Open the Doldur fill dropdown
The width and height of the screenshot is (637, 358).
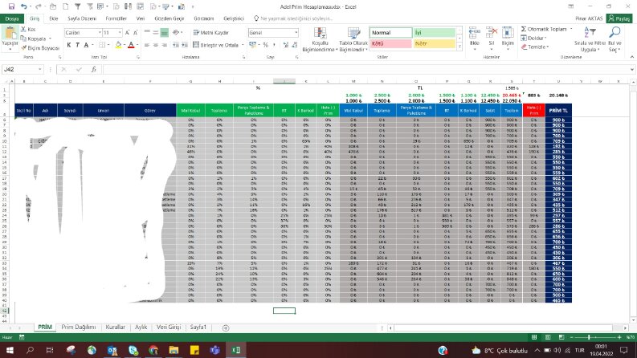534,39
